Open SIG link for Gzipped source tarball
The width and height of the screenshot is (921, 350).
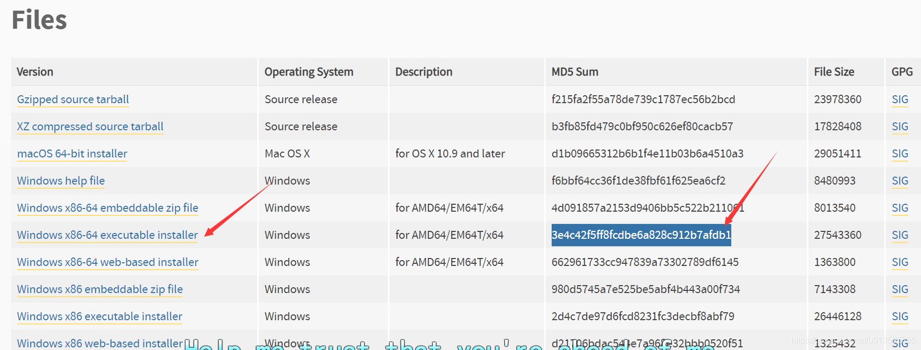click(900, 99)
